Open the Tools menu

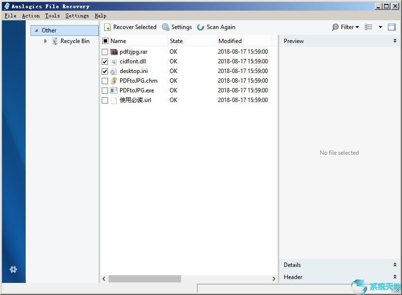[x=52, y=15]
